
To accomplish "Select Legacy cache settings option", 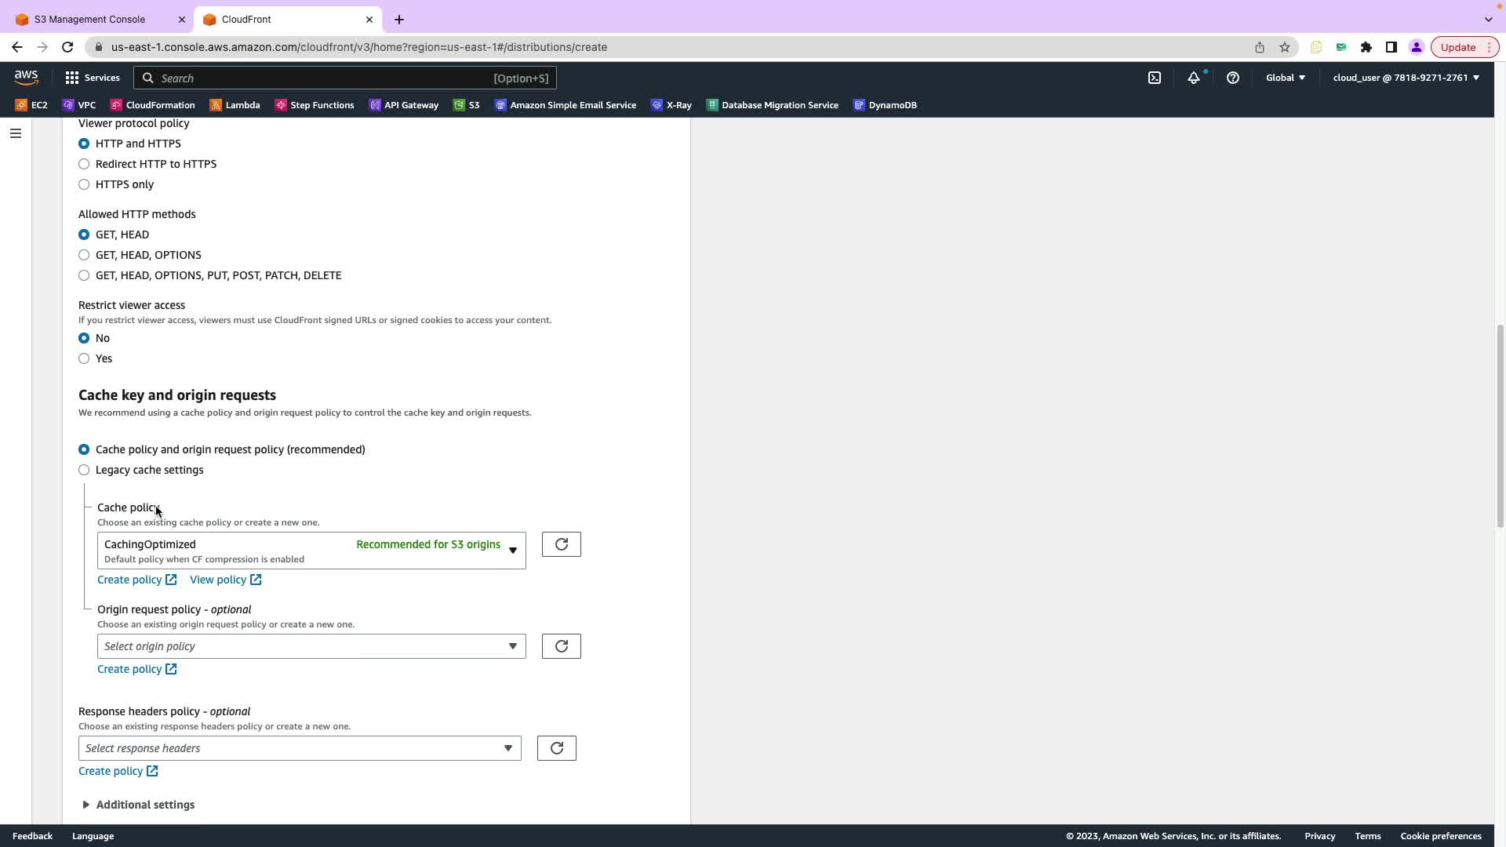I will [84, 470].
